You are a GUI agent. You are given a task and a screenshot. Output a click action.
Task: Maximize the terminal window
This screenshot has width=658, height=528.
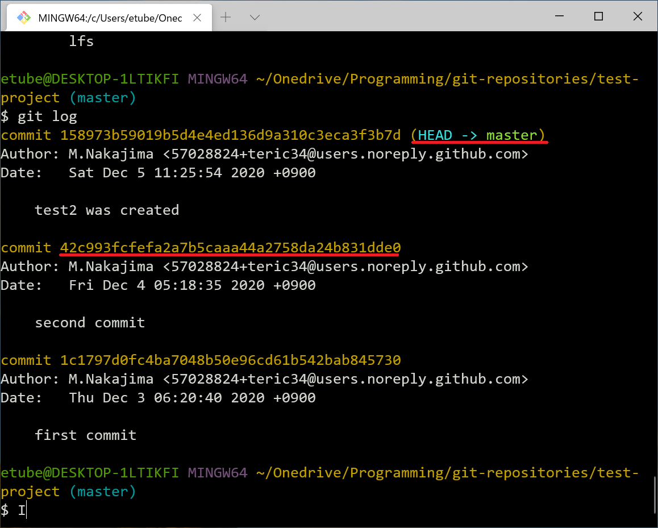tap(599, 16)
